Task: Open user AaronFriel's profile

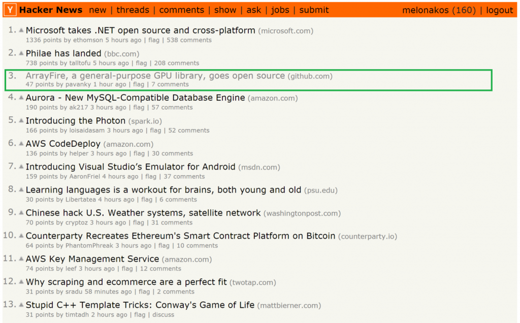Action: click(x=85, y=176)
